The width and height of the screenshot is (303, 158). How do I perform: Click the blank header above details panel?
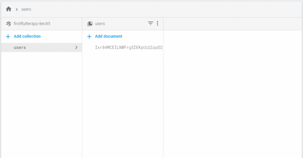(x=232, y=24)
